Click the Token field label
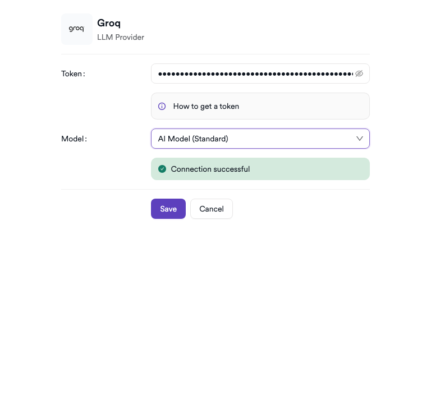The image size is (431, 404). click(73, 74)
